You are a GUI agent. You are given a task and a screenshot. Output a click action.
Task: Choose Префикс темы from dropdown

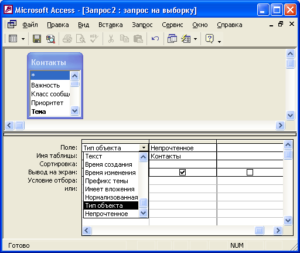coord(111,181)
